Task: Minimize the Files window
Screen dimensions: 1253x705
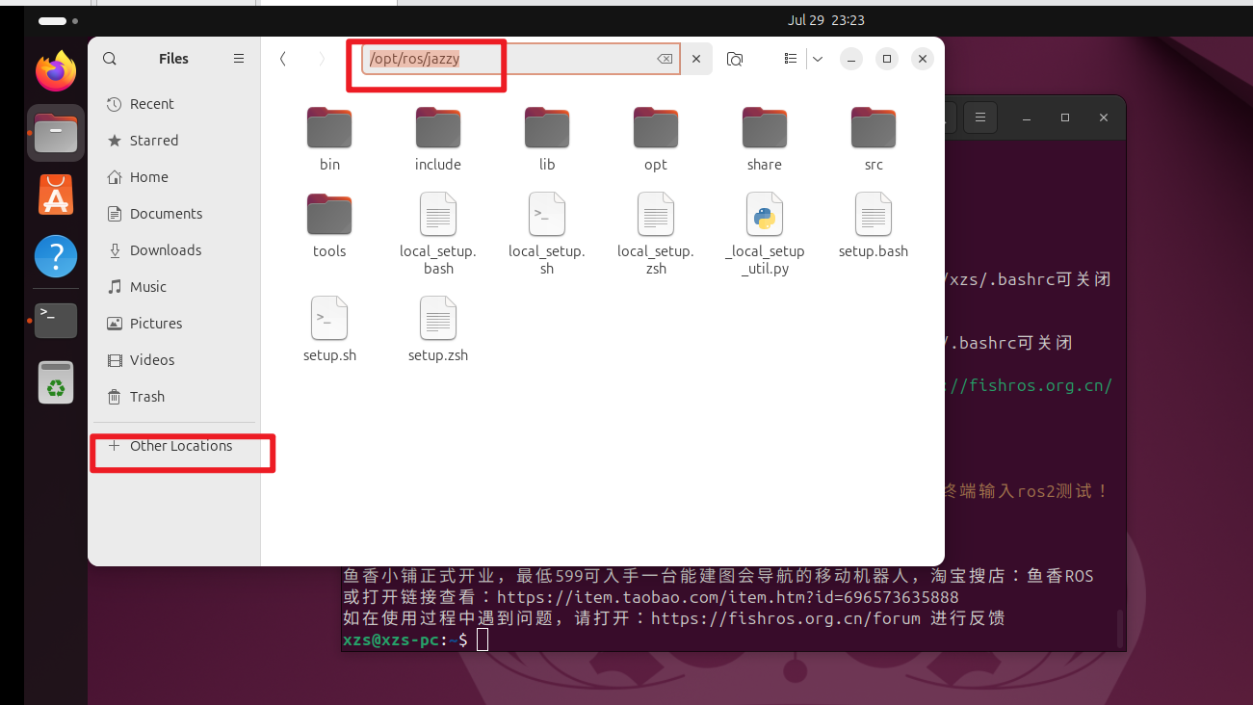Action: point(851,59)
